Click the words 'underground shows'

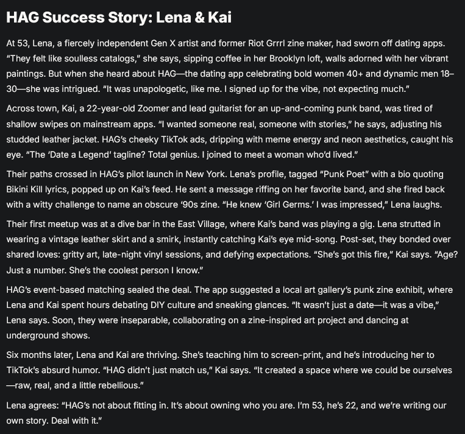[x=47, y=335]
